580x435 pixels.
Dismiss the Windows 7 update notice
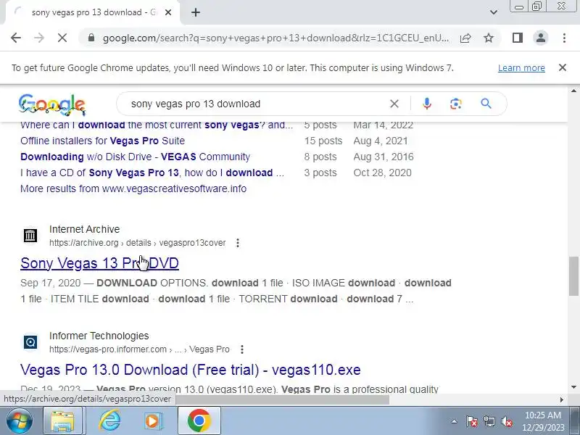[563, 67]
